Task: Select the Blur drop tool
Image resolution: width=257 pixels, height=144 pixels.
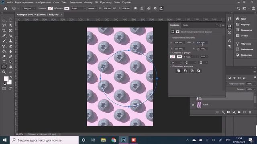Action: (10, 52)
